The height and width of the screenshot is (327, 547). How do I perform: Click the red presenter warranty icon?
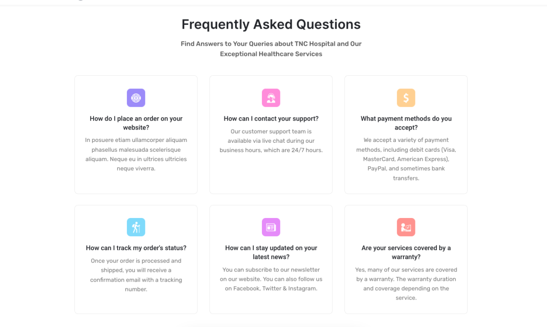point(406,227)
